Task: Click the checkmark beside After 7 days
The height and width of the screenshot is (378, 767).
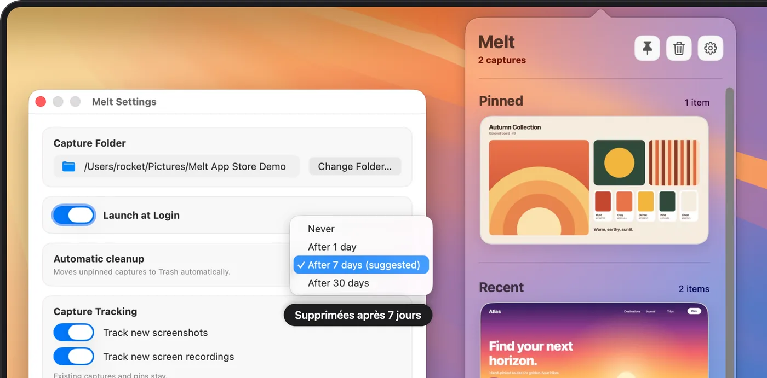Action: click(301, 265)
